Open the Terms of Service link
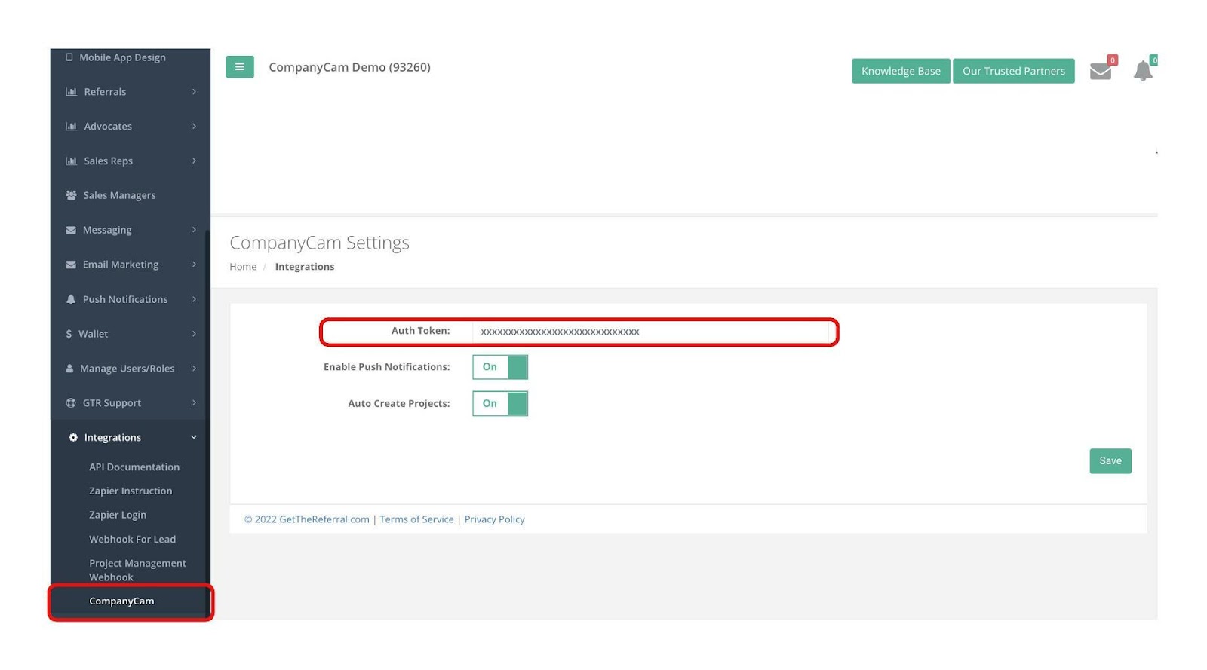Image resolution: width=1207 pixels, height=670 pixels. (416, 519)
